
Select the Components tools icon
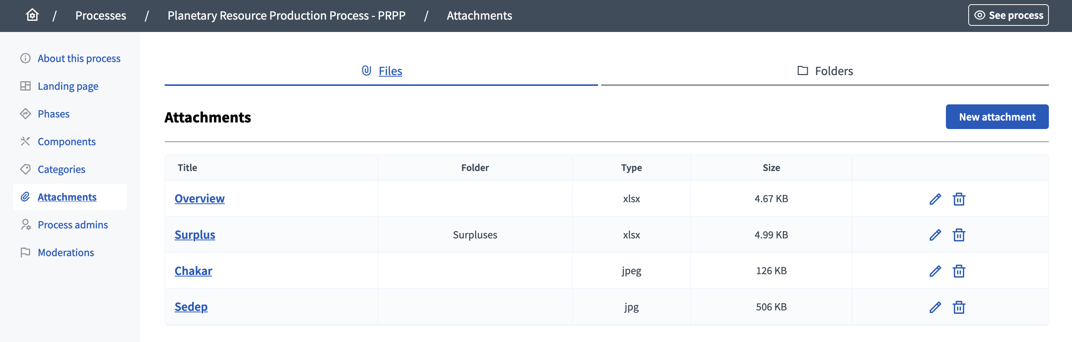click(25, 141)
